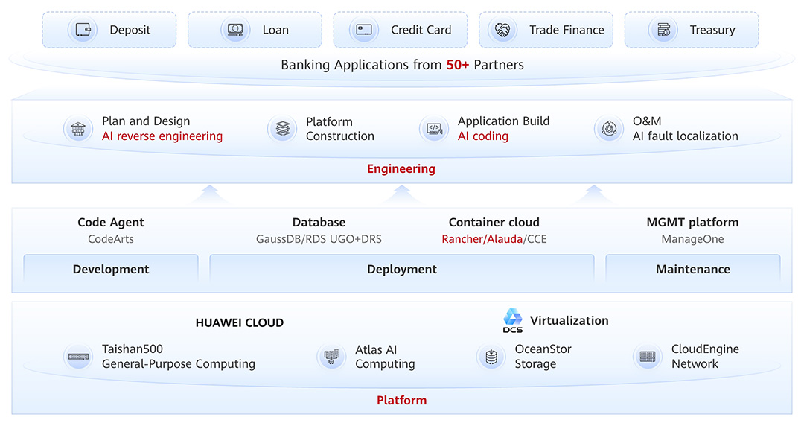The height and width of the screenshot is (426, 804).
Task: Click Banking Applications from 50+ Partners
Action: click(x=403, y=65)
